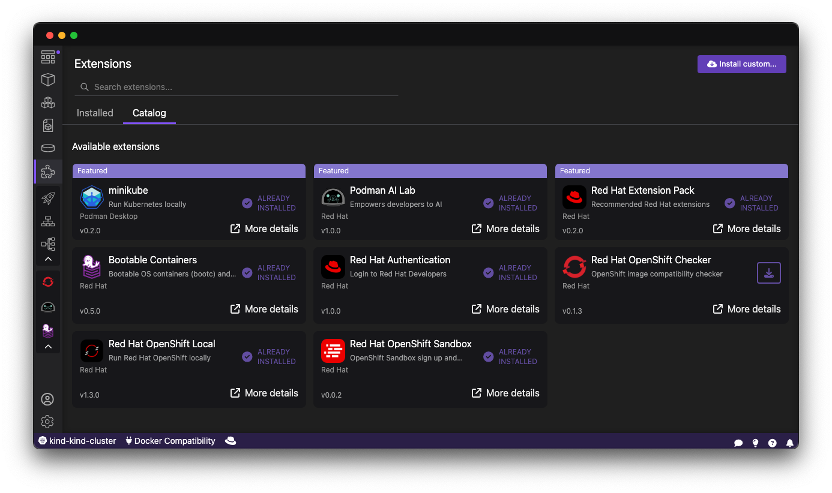The width and height of the screenshot is (832, 493).
Task: Open Accounts from the sidebar
Action: point(47,399)
